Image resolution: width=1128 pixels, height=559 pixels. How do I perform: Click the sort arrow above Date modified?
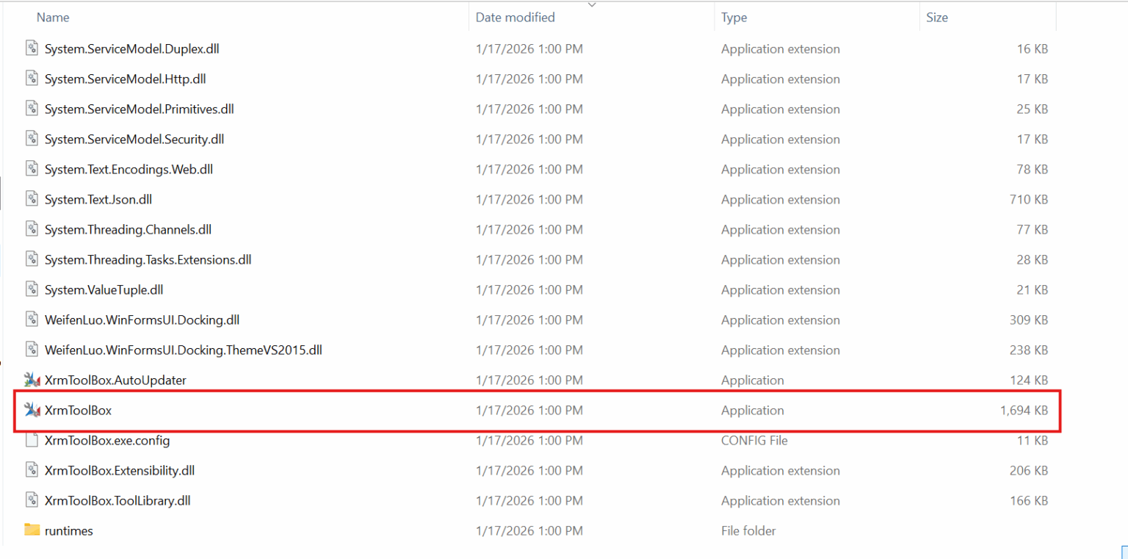point(592,4)
